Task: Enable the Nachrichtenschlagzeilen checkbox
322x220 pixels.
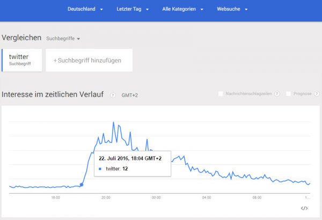Action: 221,94
